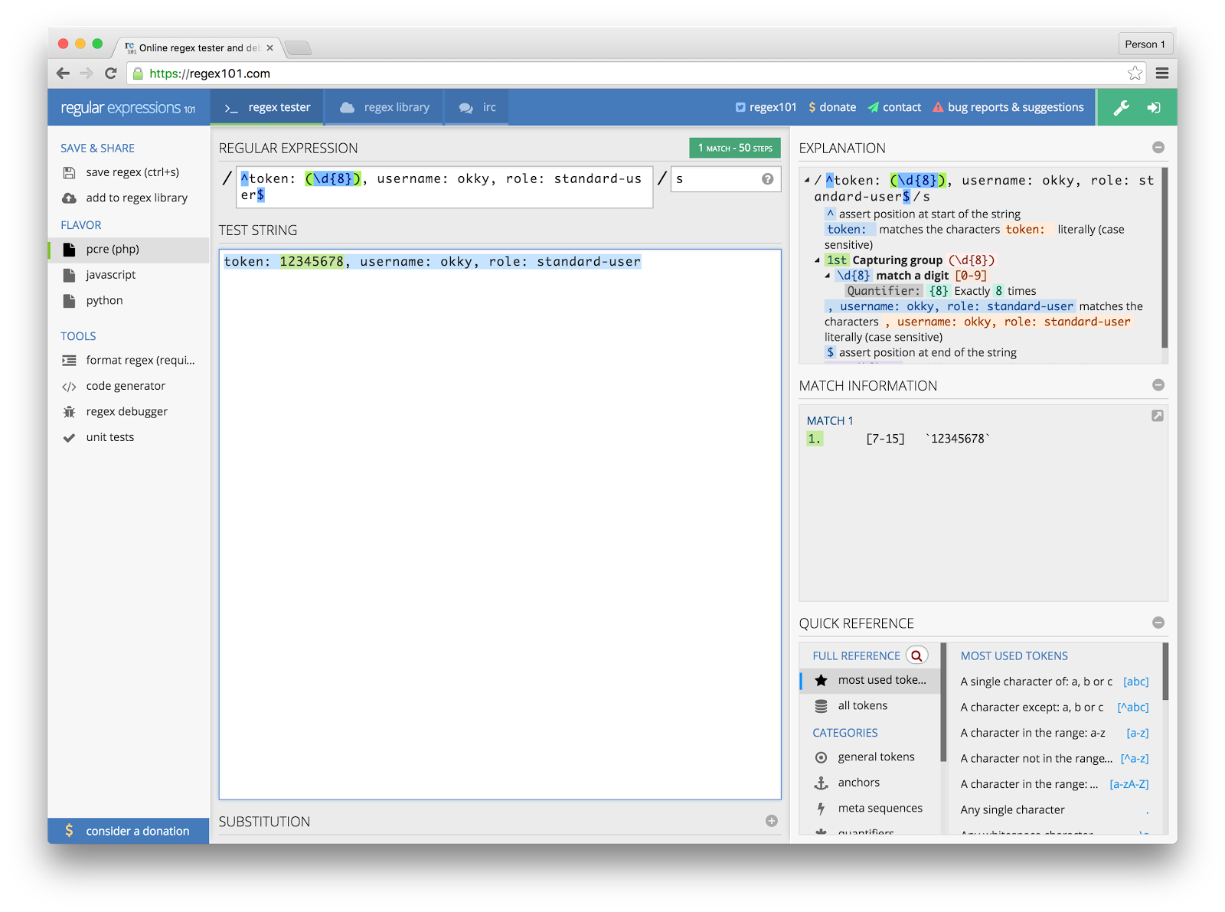Screen dimensions: 1225x912
Task: Click the unit tests checkmark icon
Action: [69, 438]
